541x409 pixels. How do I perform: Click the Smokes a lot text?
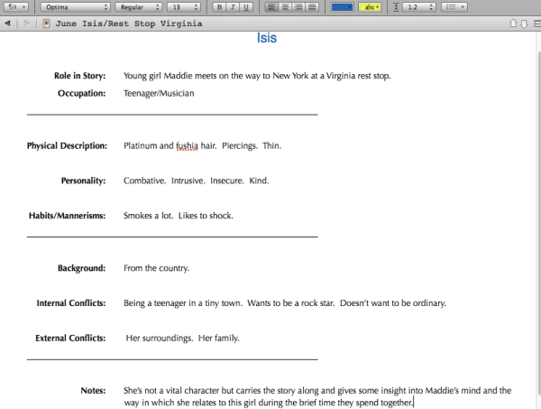149,216
